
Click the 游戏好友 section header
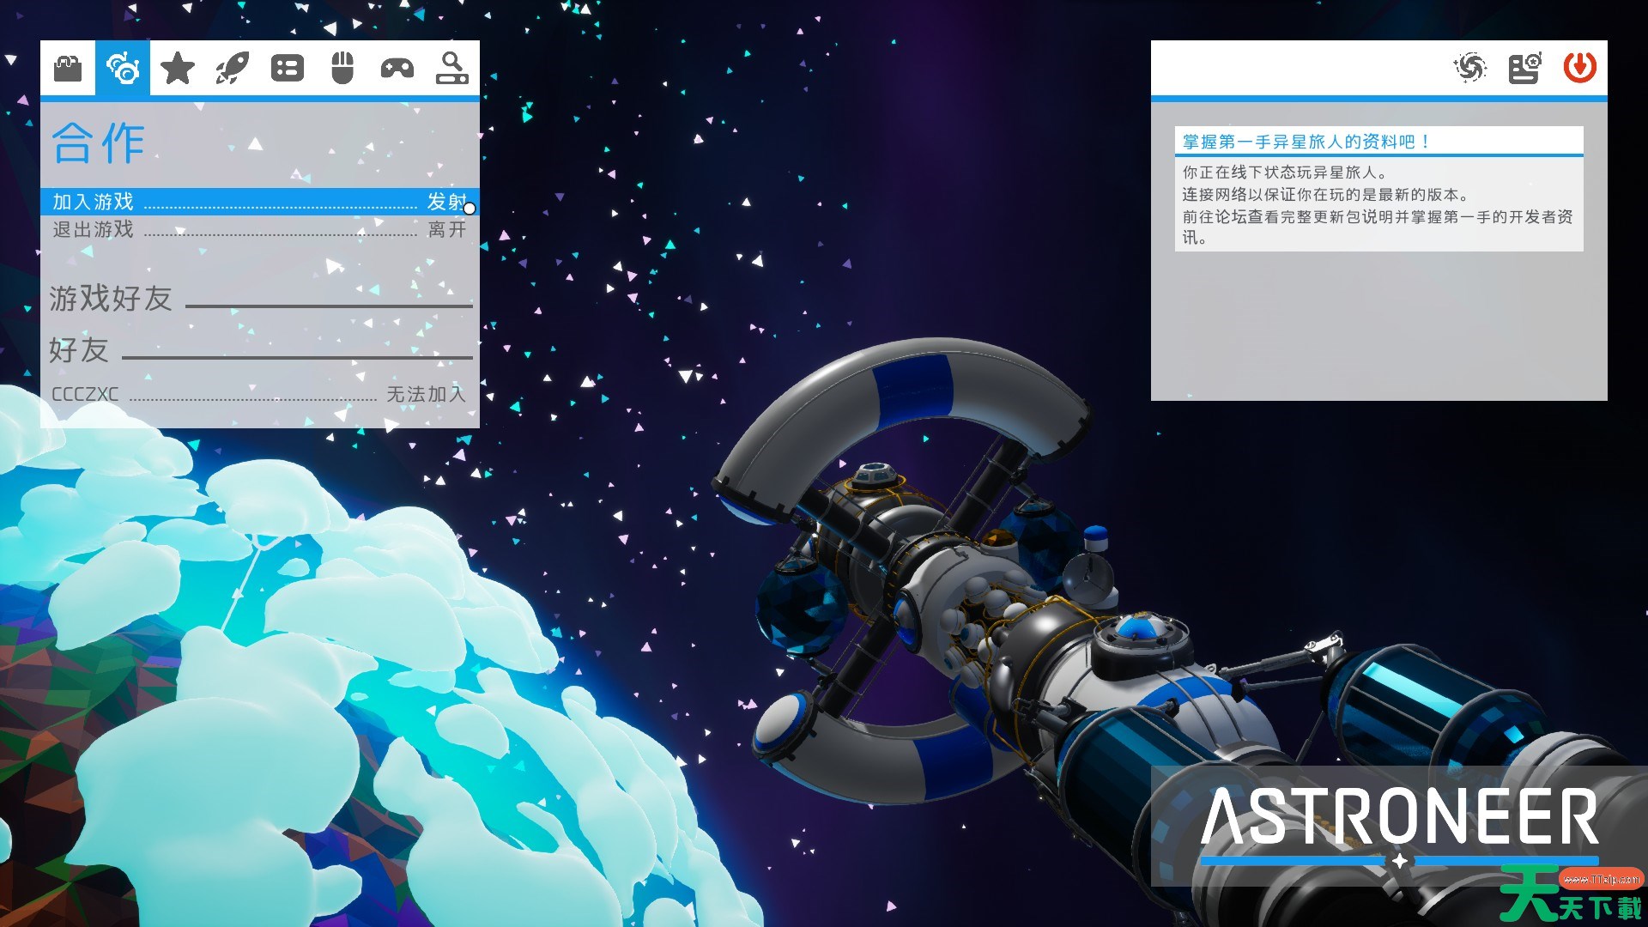[x=111, y=299]
